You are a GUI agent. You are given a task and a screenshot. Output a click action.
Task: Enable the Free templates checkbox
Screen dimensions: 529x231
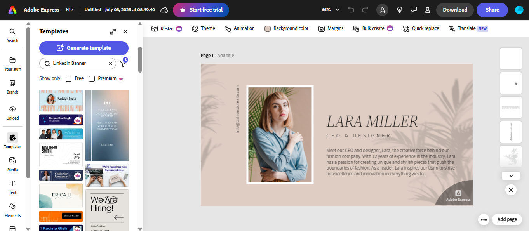coord(69,79)
